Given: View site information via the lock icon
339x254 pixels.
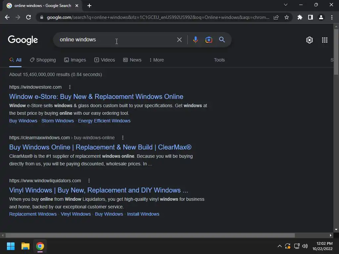Looking at the screenshot, I should coord(42,17).
